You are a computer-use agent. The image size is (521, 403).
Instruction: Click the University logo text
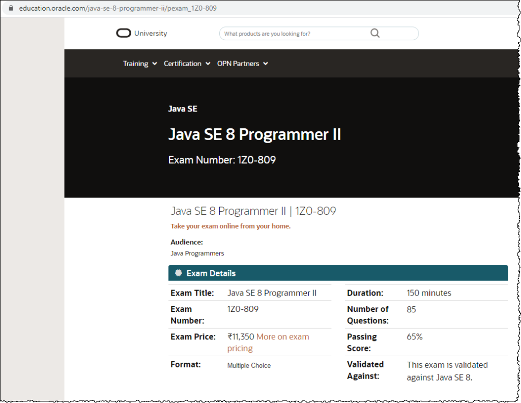coord(151,33)
